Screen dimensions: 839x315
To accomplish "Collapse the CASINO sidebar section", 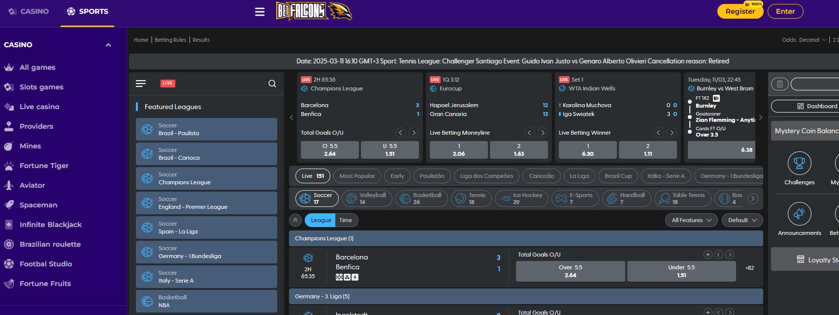I will [108, 45].
